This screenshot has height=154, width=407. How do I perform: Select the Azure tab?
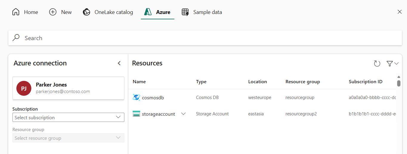tap(157, 12)
